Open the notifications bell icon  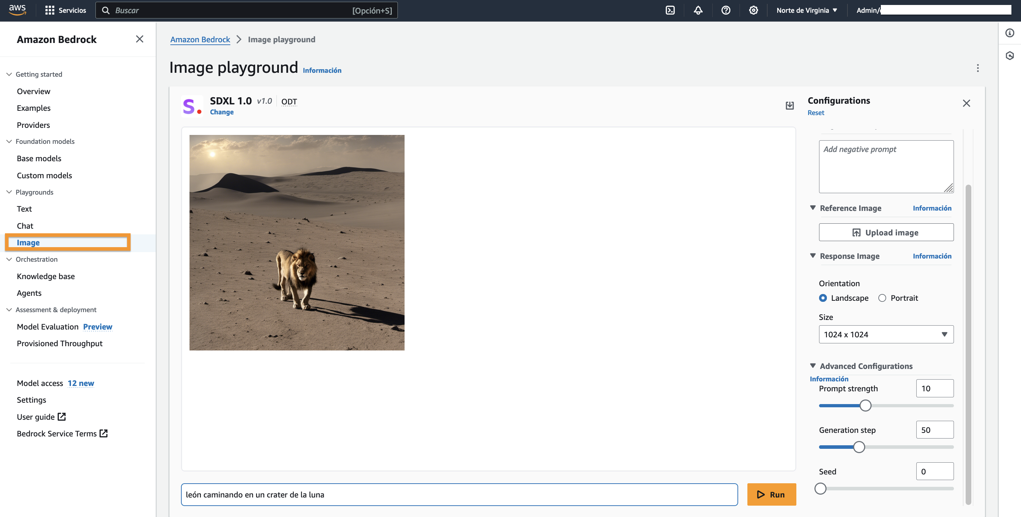point(698,10)
